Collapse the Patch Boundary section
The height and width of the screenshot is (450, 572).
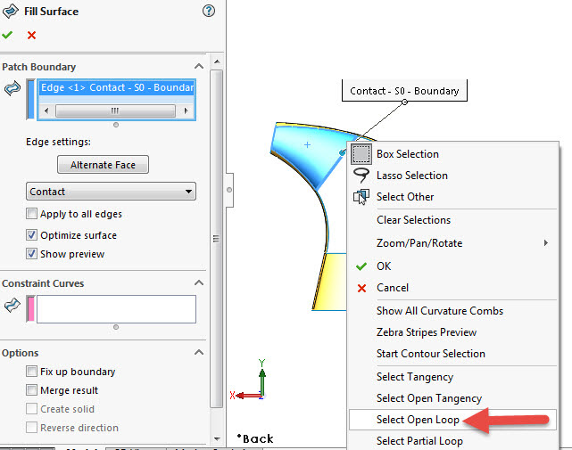199,66
